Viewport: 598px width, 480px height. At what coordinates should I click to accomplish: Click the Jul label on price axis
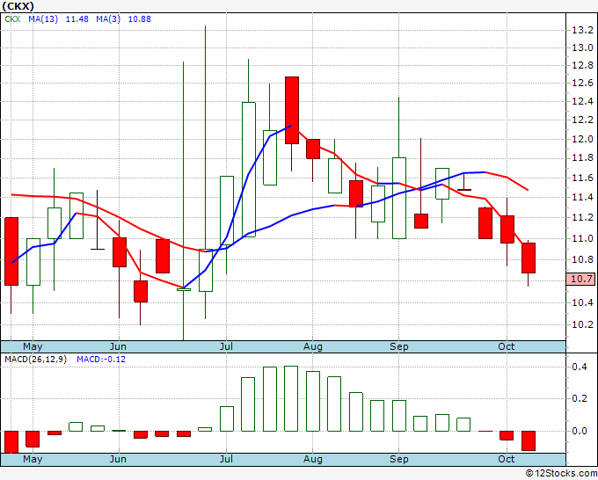pos(226,346)
